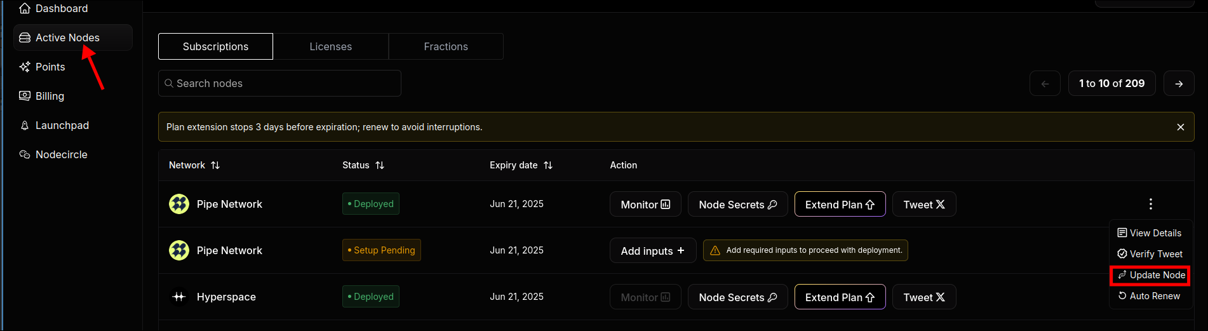
Task: Open Node Secrets for Hyperspace
Action: [738, 297]
